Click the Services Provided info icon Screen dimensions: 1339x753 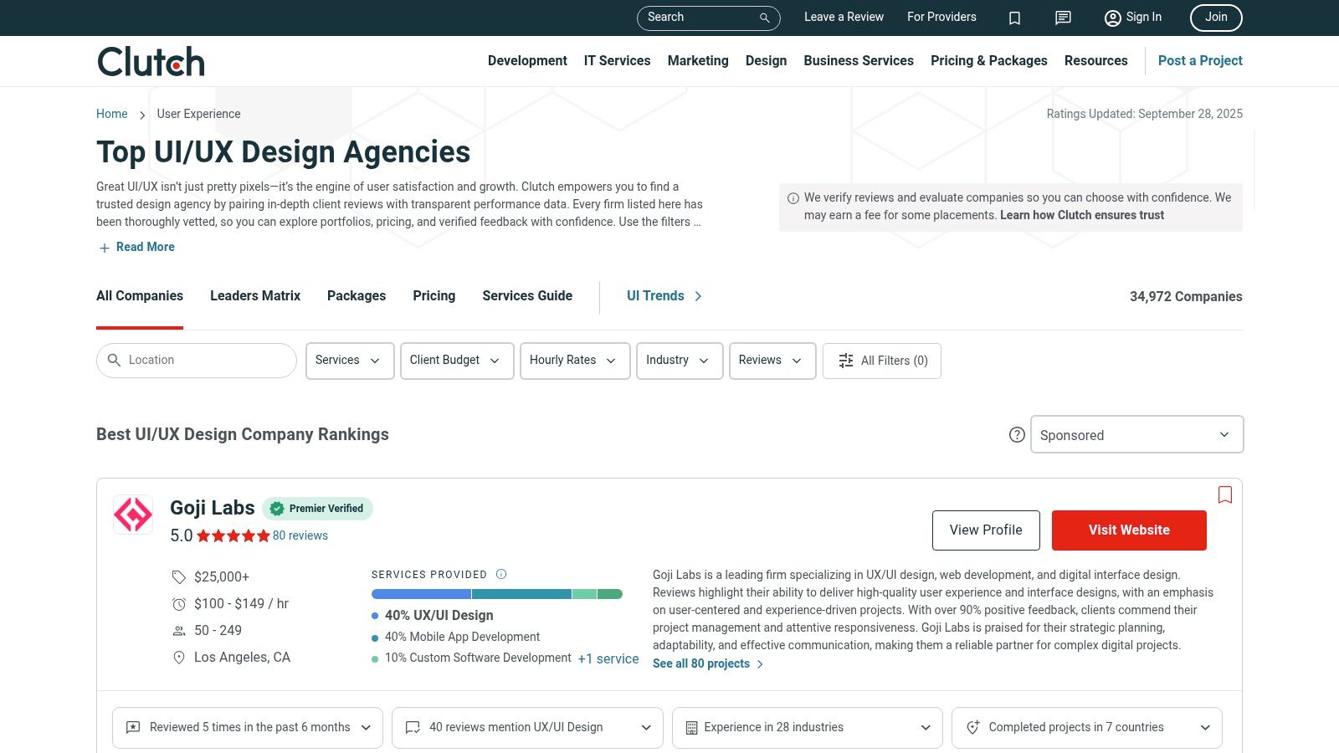point(501,574)
